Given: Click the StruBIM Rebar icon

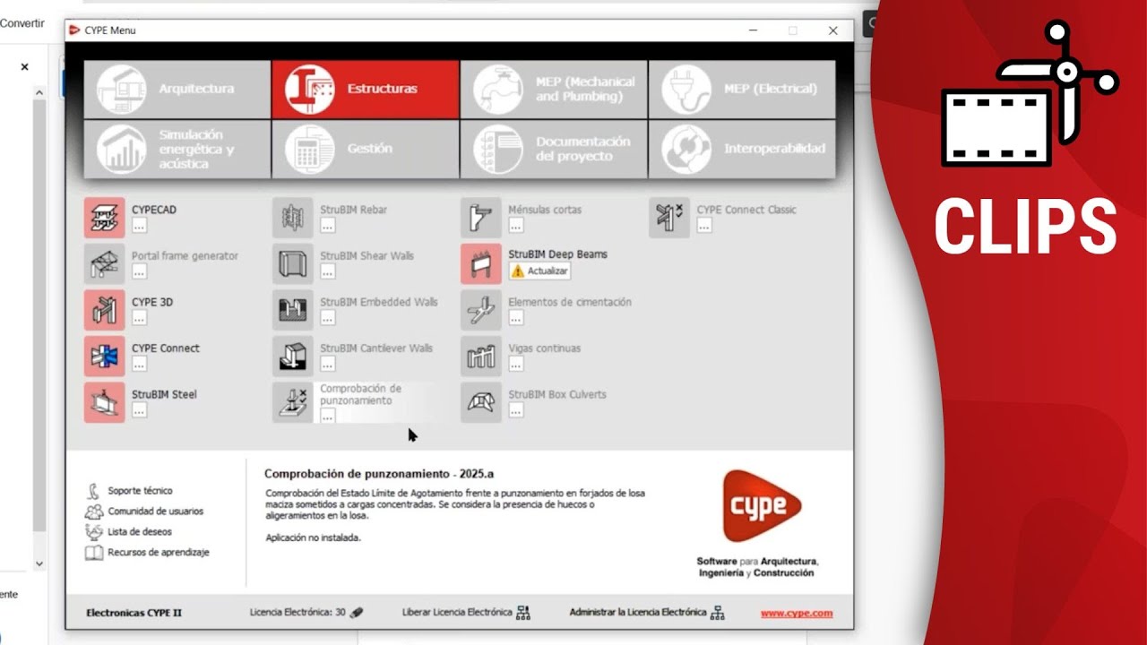Looking at the screenshot, I should 293,218.
